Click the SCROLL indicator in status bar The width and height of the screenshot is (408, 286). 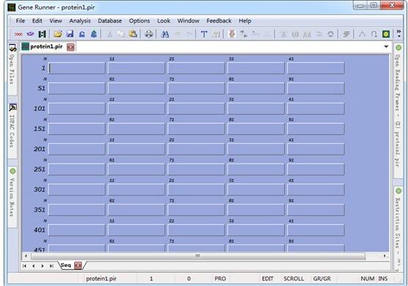294,279
